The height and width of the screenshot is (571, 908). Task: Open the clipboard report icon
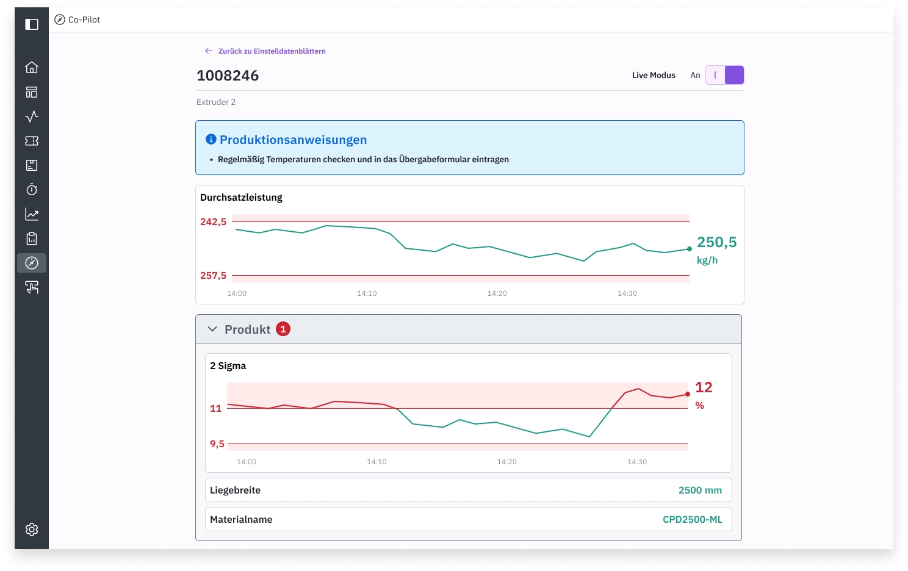tap(32, 239)
